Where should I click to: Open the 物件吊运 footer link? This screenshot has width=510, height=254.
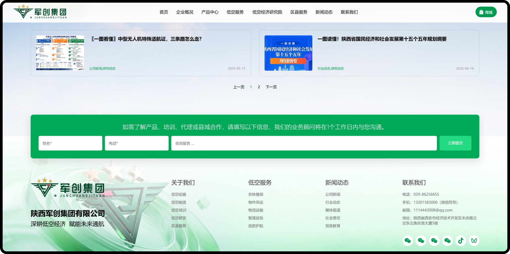(256, 202)
